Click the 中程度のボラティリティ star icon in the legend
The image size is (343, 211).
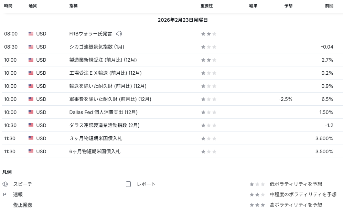[257, 194]
